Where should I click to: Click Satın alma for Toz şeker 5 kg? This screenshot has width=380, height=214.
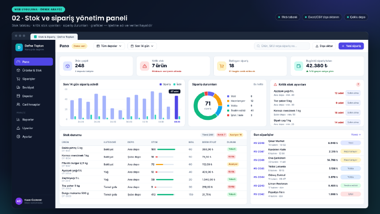(353, 103)
